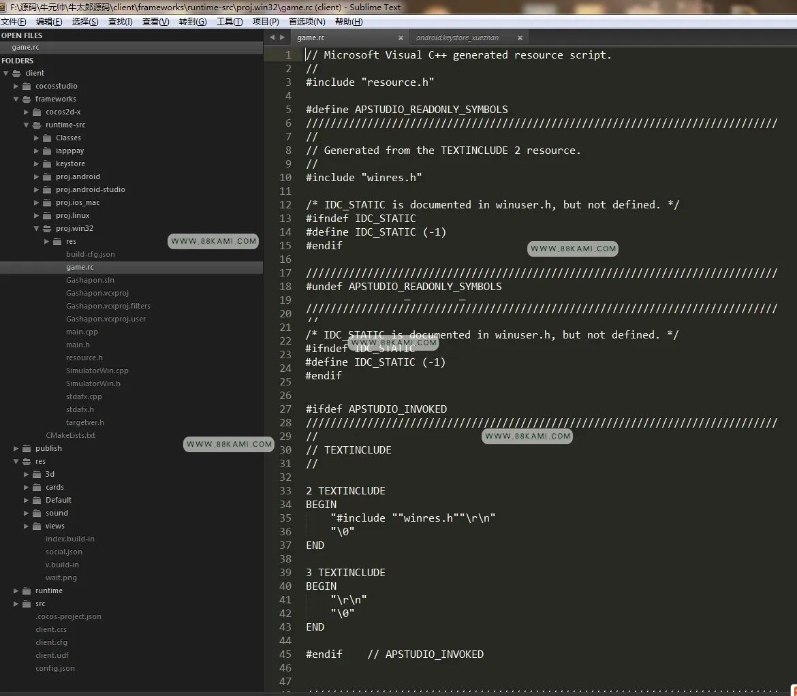Viewport: 797px width, 696px height.
Task: Expand the cocos2d-x folder
Action: point(27,112)
